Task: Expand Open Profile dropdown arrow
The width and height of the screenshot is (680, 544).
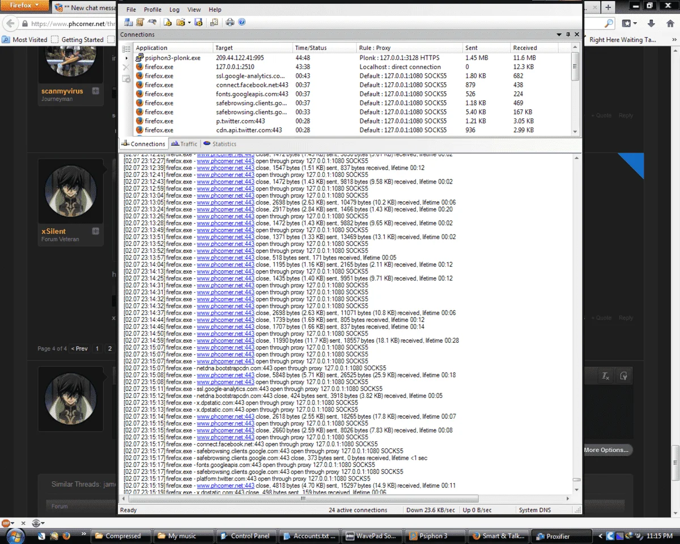Action: 189,23
